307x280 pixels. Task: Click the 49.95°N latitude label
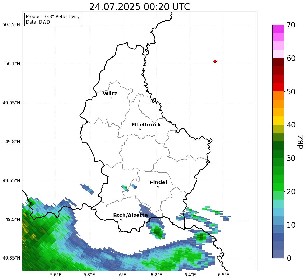click(x=11, y=103)
